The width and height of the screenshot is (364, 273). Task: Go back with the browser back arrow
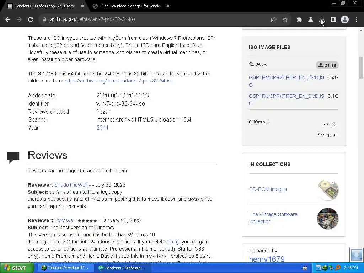(8, 20)
